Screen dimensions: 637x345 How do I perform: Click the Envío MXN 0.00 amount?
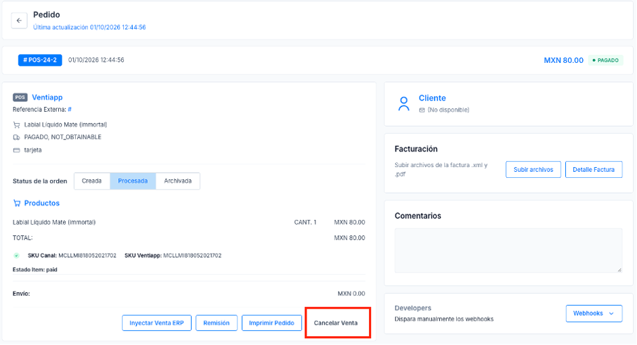351,294
